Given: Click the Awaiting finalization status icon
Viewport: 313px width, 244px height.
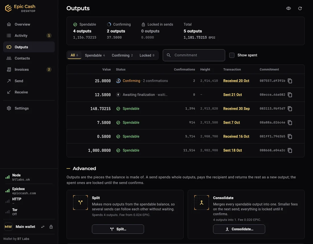Looking at the screenshot, I should [118, 95].
